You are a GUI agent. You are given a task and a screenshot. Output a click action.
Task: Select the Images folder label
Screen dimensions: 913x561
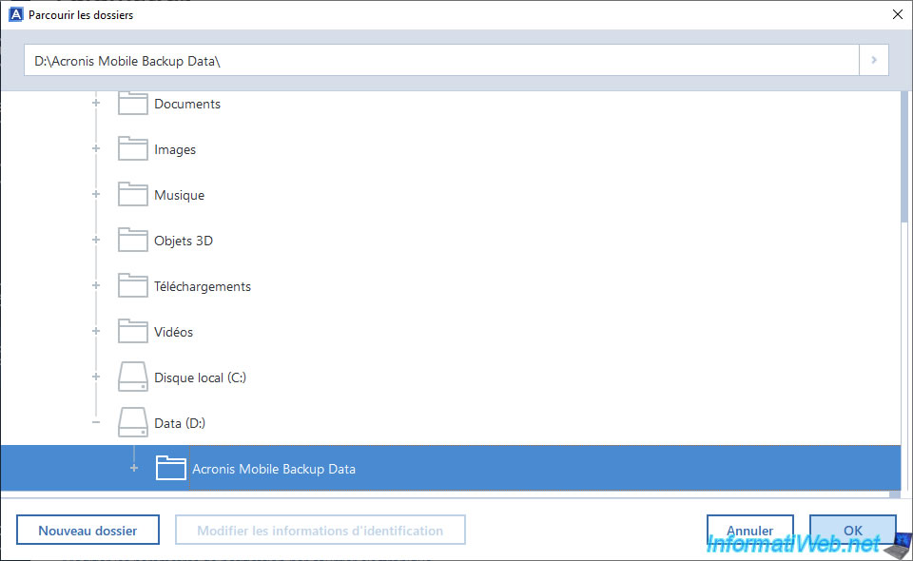175,149
